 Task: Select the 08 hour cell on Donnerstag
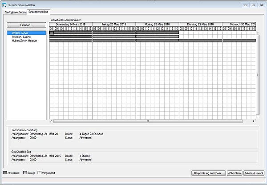52,28
